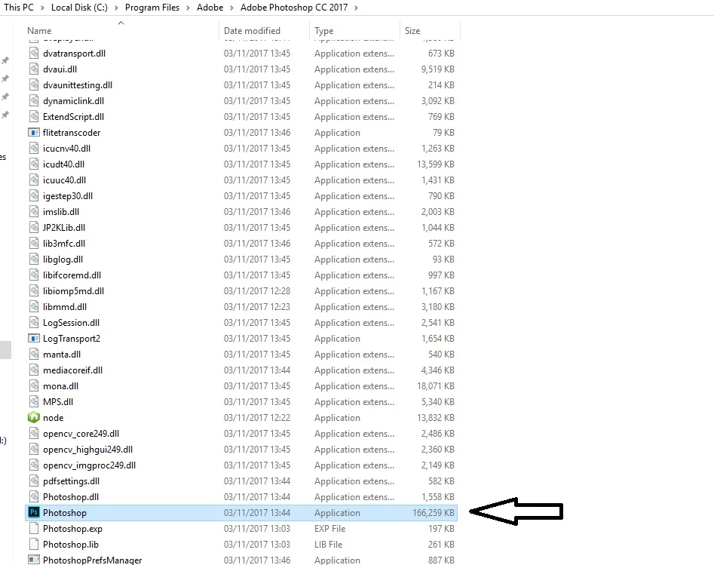This screenshot has width=714, height=565.
Task: Click the PhotoshopPrefsManager application icon
Action: coord(34,560)
